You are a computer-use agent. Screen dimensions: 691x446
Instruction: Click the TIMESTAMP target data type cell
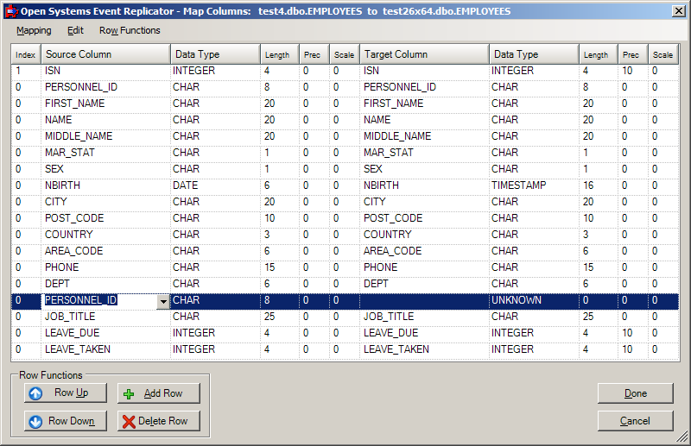point(534,185)
